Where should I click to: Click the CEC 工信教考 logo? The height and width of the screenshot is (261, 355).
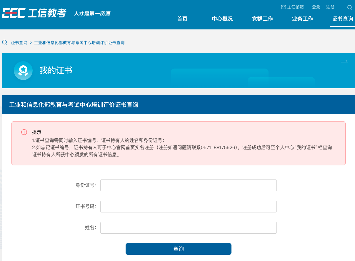click(x=34, y=13)
